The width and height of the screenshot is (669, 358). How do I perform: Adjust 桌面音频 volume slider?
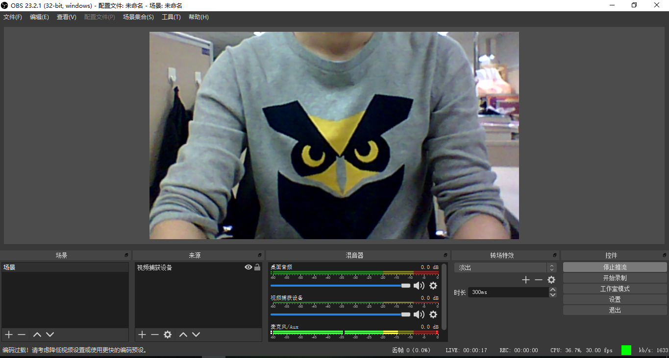click(340, 286)
